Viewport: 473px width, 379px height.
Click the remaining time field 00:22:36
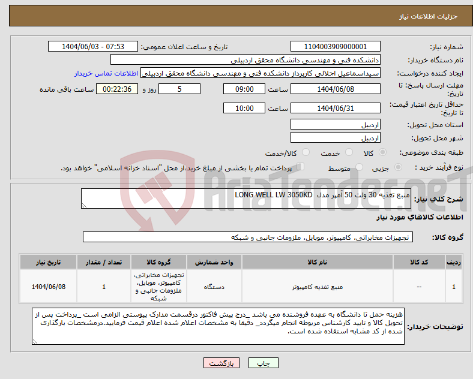point(117,89)
